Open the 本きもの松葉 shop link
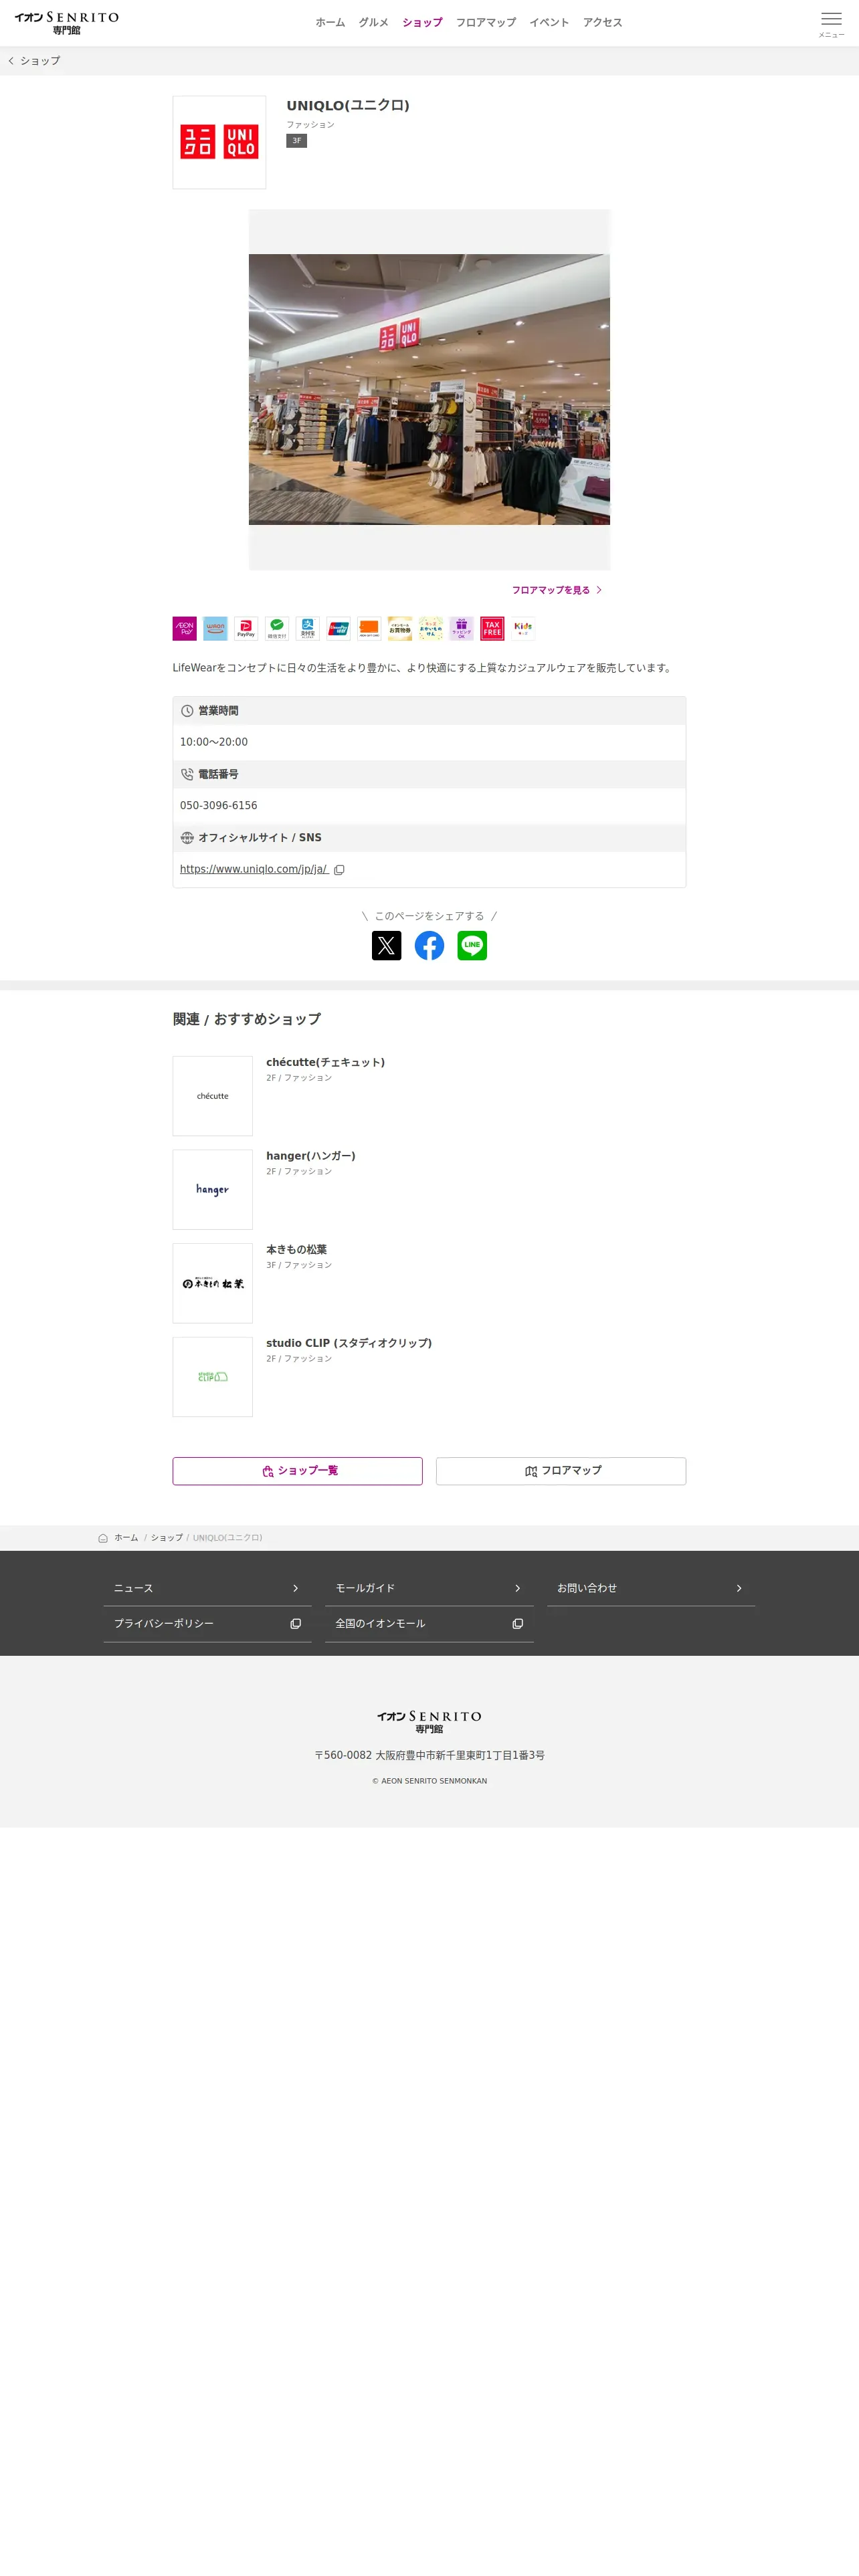The height and width of the screenshot is (2576, 859). coord(296,1249)
